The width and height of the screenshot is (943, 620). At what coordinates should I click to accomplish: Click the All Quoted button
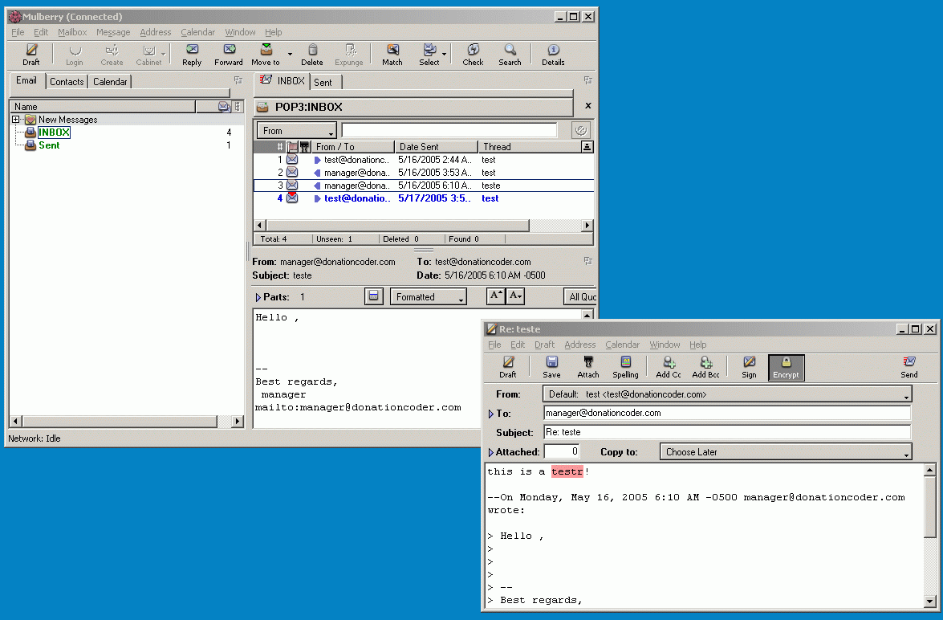click(x=580, y=297)
